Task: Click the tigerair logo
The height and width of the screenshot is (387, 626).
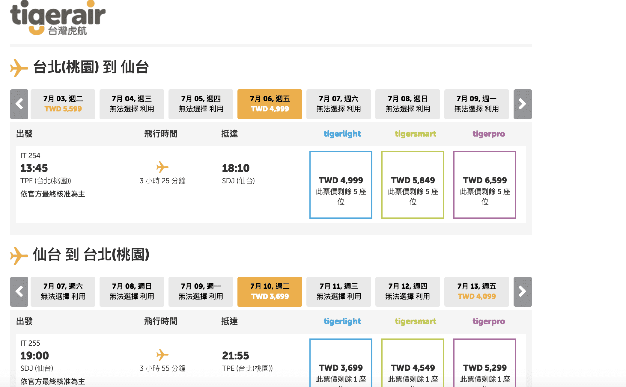Action: (x=58, y=18)
